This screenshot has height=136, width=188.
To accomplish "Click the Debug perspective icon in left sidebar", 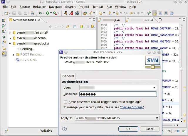I will 4,37.
